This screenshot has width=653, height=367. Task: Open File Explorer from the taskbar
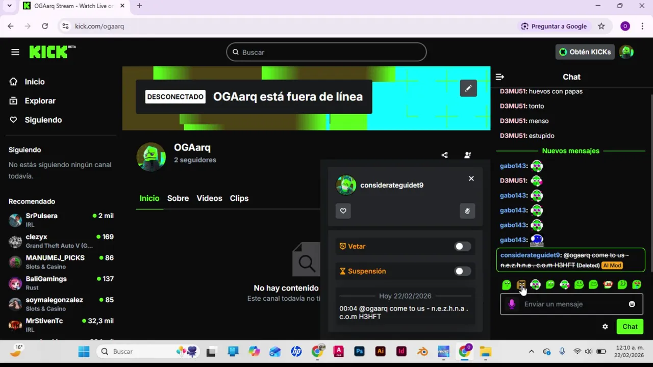point(485,351)
